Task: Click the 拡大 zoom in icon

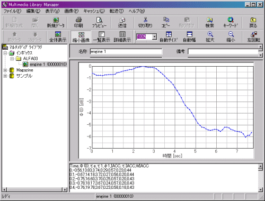Action: point(210,36)
